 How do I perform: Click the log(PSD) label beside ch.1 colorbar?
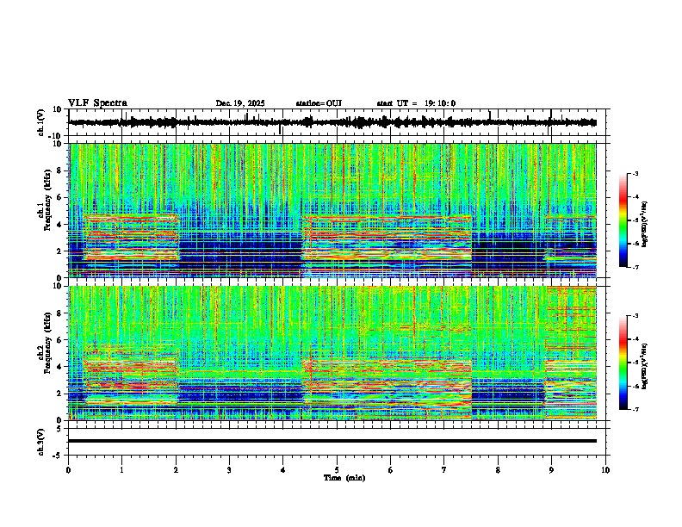click(645, 225)
